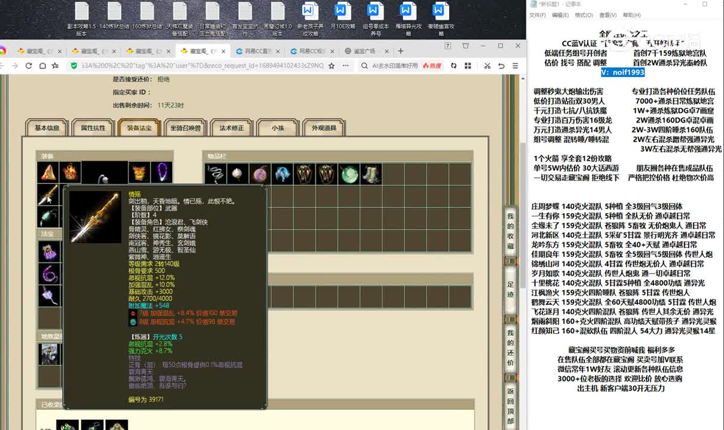Open the 秦陵幽宫攻略 desktop document
The height and width of the screenshot is (430, 724).
tap(440, 20)
